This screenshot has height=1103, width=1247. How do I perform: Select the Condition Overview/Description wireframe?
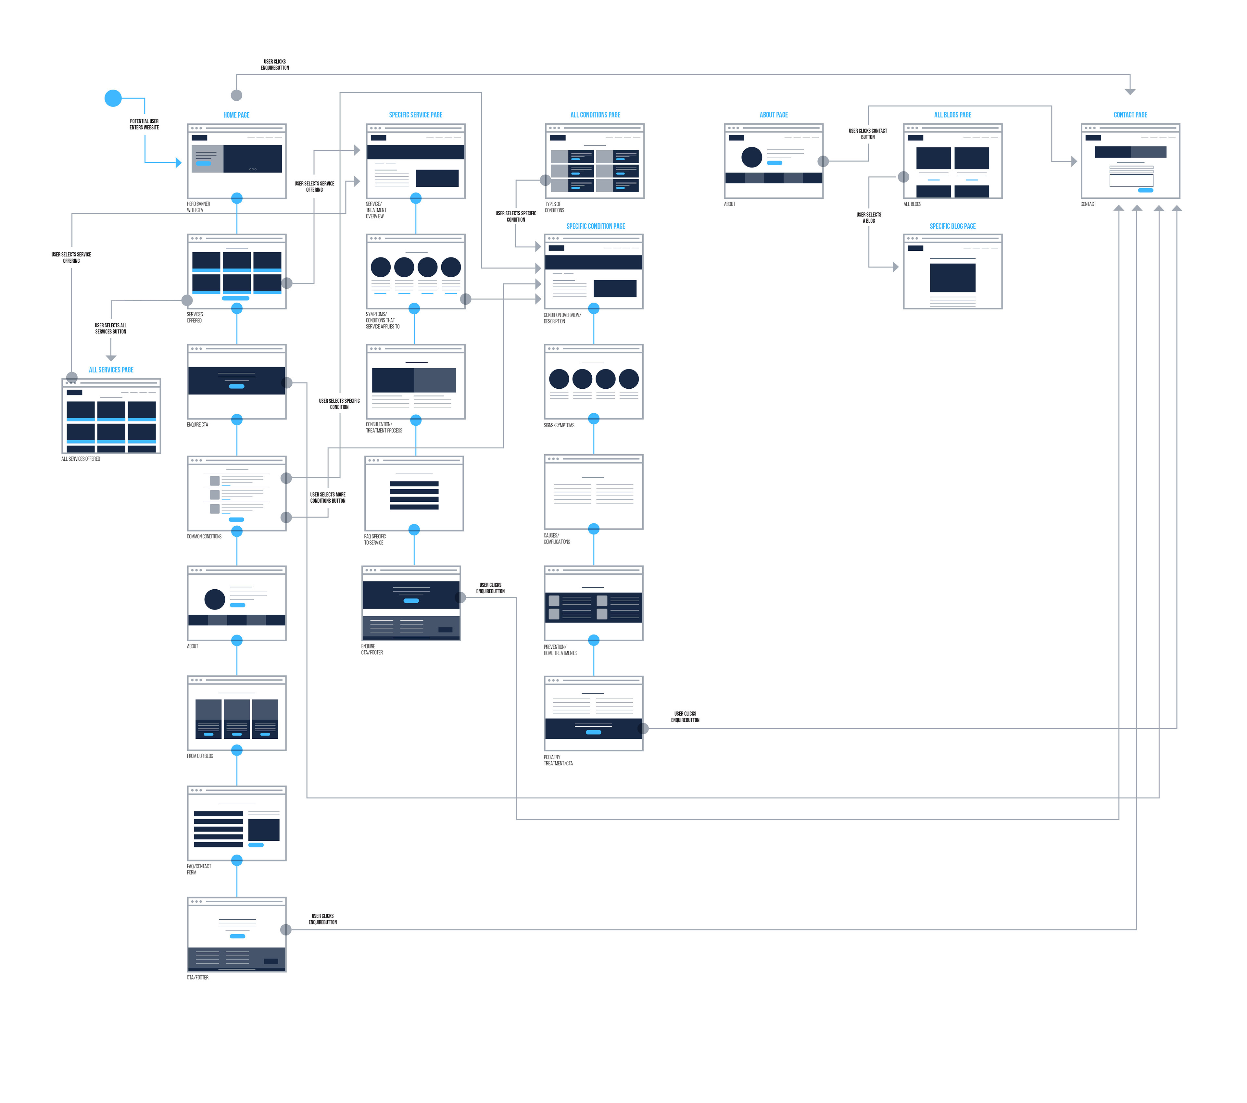click(x=594, y=271)
